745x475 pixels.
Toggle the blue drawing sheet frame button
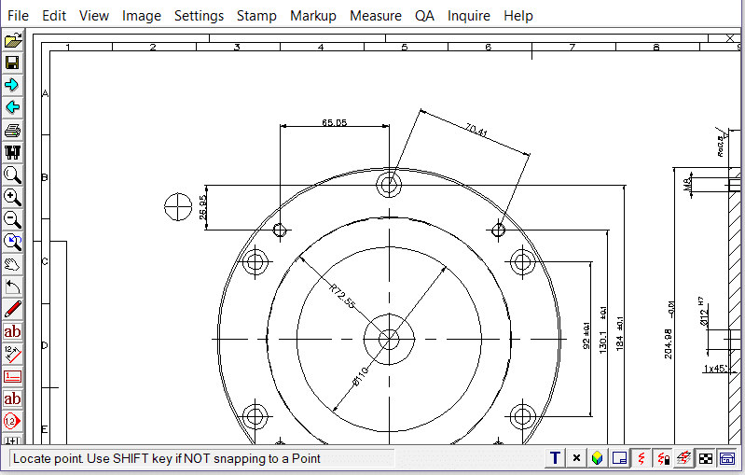pyautogui.click(x=619, y=458)
